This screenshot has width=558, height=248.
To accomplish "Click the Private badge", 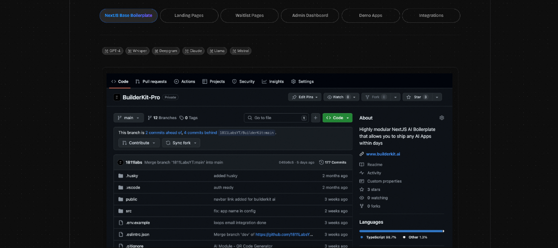I will click(170, 97).
